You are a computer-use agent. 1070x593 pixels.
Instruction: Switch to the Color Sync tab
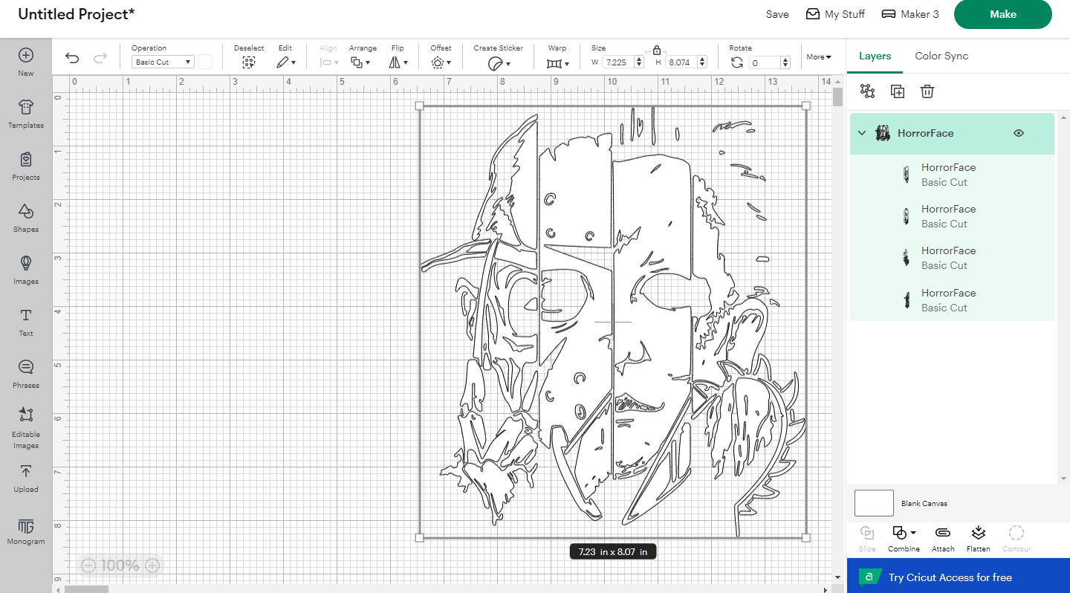[941, 56]
